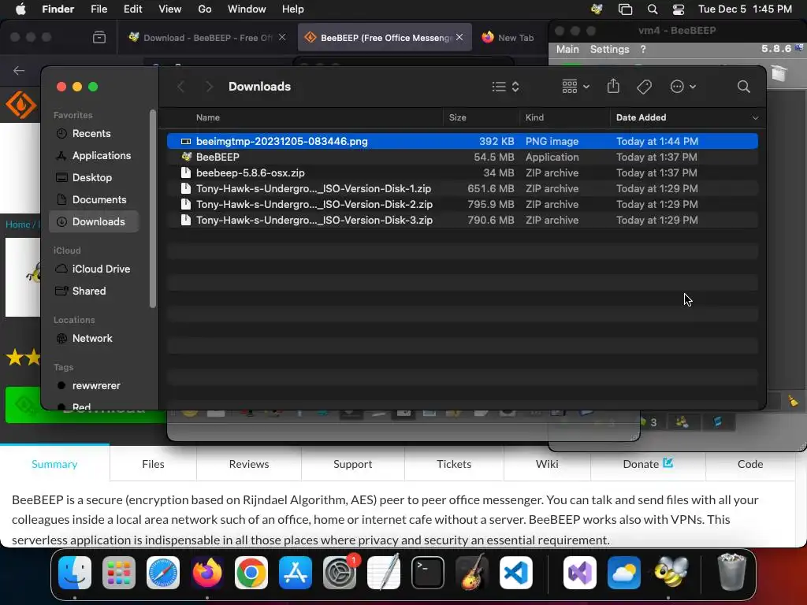
Task: Open App Store from the Dock
Action: tap(296, 573)
